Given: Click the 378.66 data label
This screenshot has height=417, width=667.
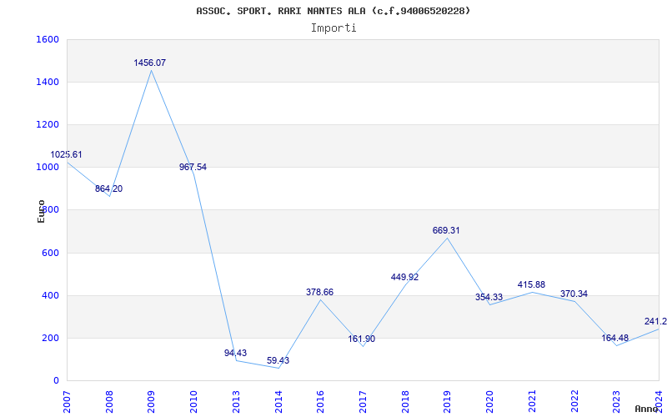Looking at the screenshot, I should click(320, 293).
